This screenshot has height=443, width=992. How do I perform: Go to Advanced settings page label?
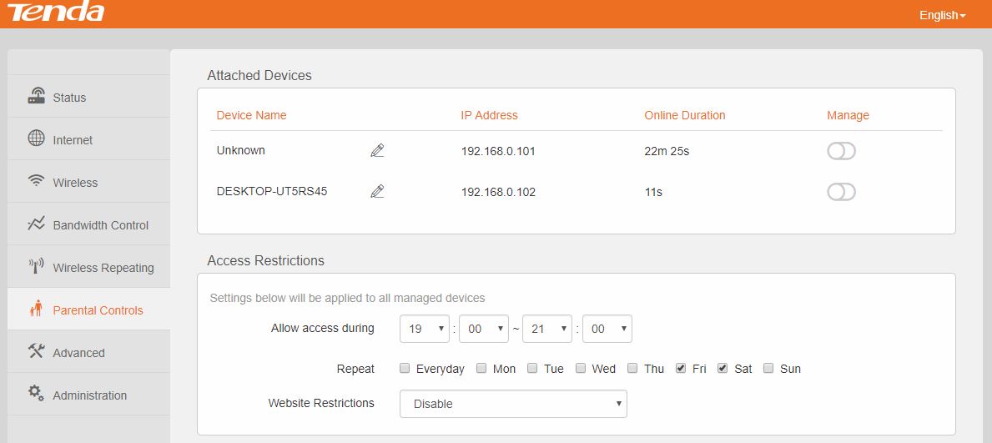[78, 353]
